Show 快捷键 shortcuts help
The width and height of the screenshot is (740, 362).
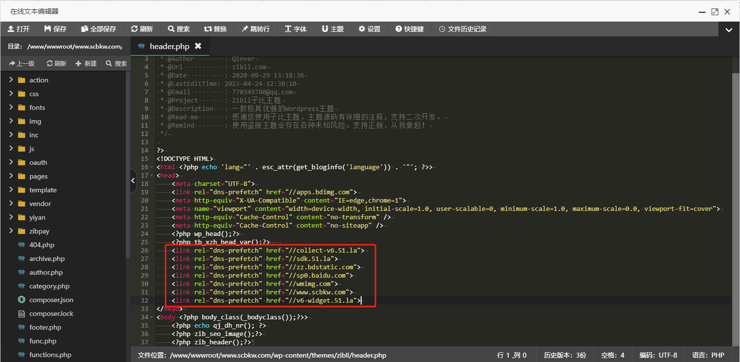pyautogui.click(x=410, y=29)
